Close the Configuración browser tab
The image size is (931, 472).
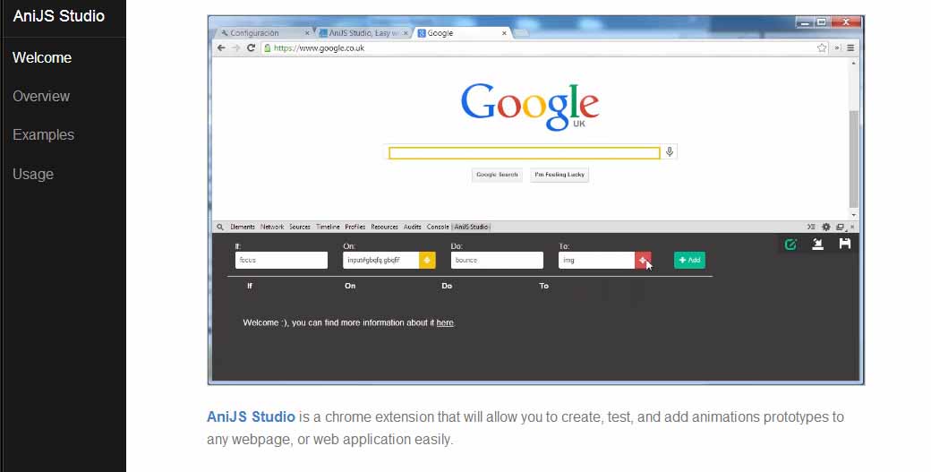tap(307, 33)
